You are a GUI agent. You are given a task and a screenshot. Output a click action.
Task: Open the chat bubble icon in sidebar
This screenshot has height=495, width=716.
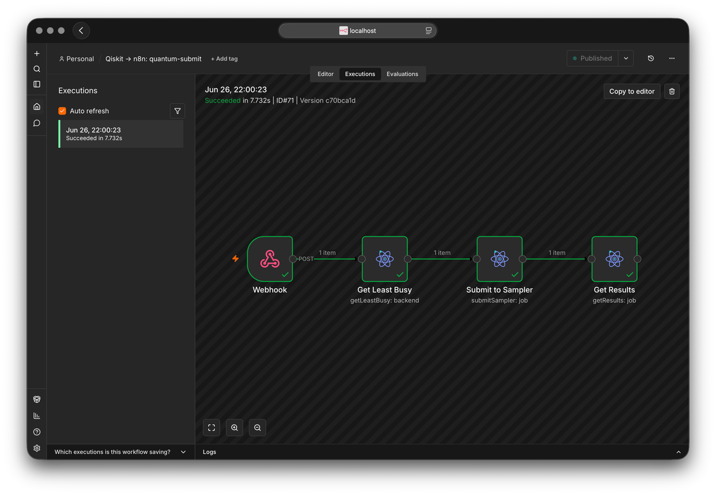pyautogui.click(x=37, y=123)
